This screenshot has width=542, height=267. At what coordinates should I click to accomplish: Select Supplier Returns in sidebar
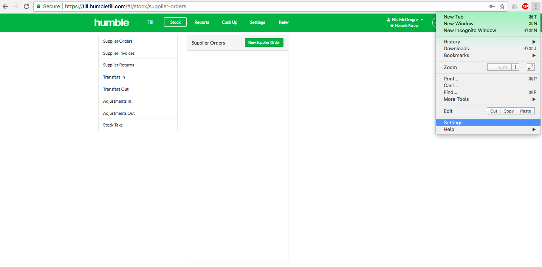click(x=138, y=65)
